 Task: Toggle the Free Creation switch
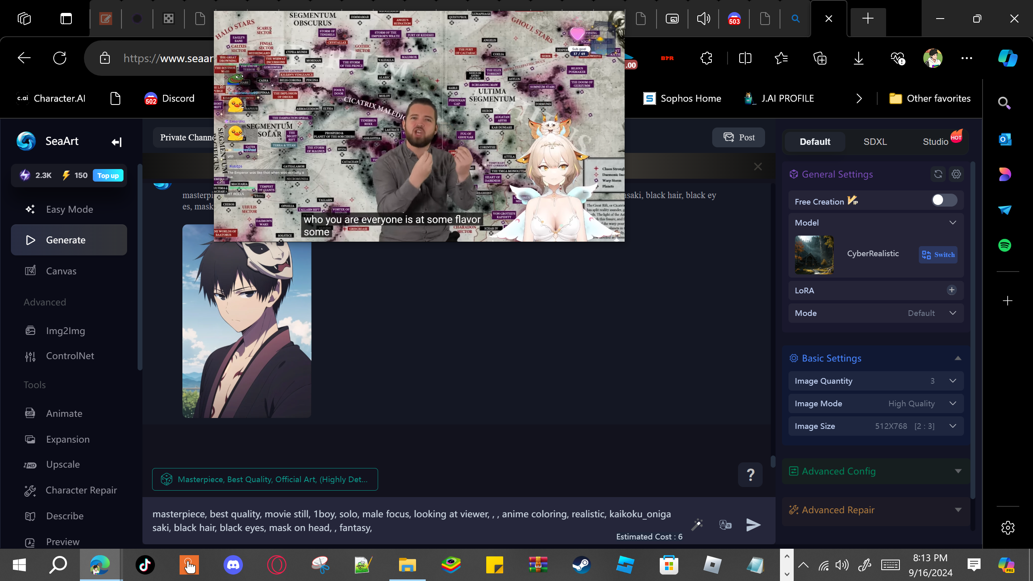[944, 200]
